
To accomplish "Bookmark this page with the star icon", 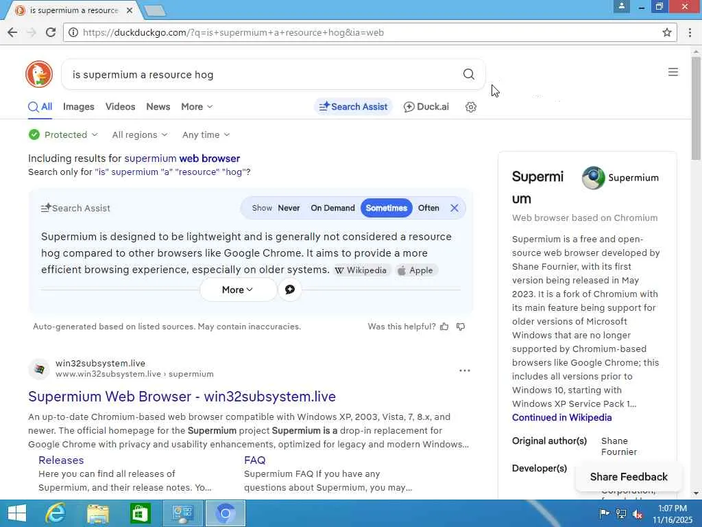I will (666, 32).
